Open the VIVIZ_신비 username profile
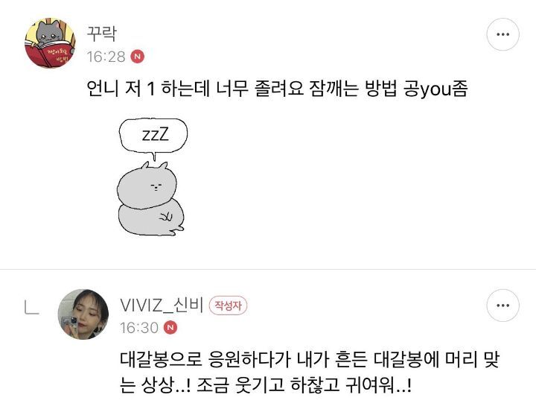This screenshot has width=536, height=415. tap(162, 305)
